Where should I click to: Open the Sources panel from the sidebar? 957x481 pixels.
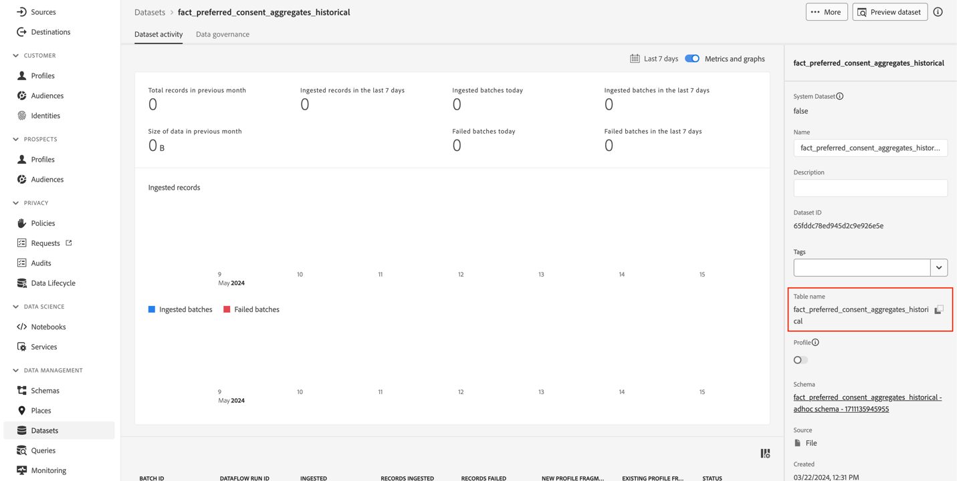tap(40, 11)
